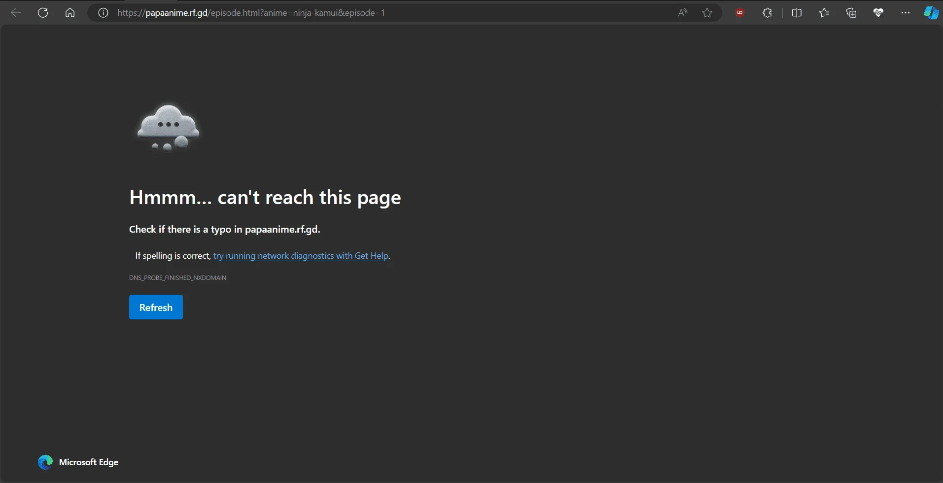
Task: Click the blue Refresh button
Action: pos(156,307)
